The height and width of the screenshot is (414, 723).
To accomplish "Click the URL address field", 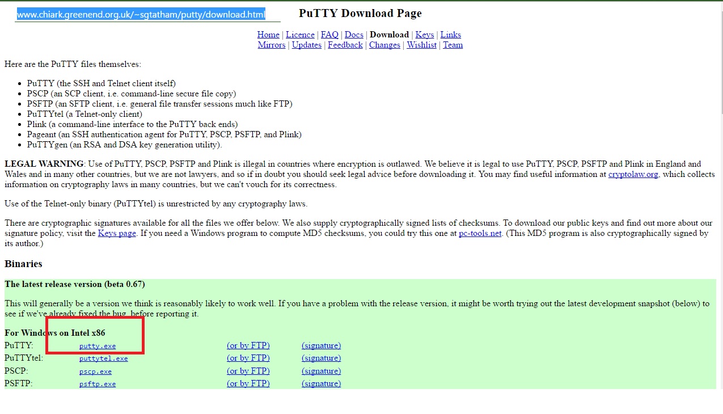I will click(148, 15).
